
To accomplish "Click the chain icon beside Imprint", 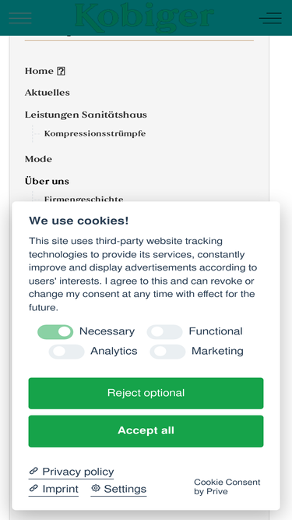I will tap(33, 488).
